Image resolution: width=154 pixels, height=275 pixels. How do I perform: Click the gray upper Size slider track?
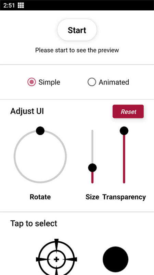[92, 147]
